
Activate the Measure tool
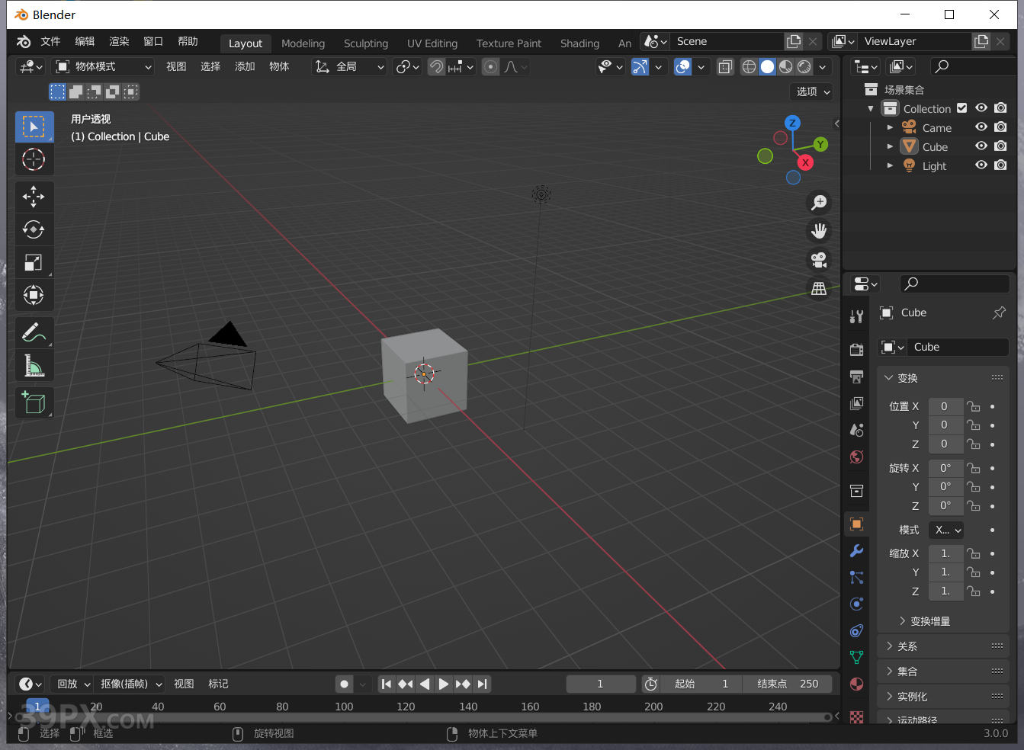point(34,365)
